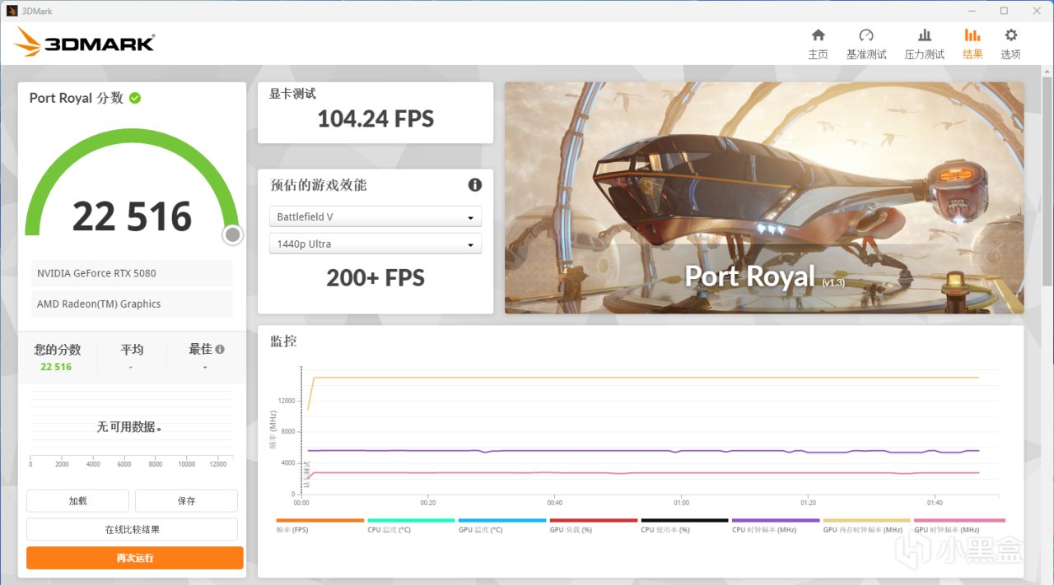
Task: Click the 3DMark app icon in title bar
Action: 12,11
